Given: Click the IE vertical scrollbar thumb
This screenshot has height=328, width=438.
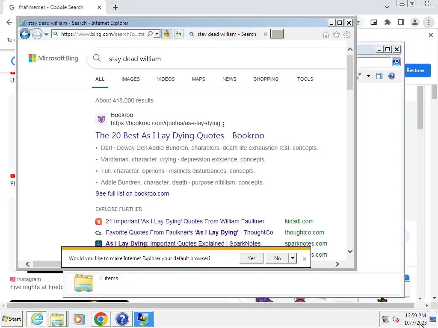Looking at the screenshot, I should (x=350, y=72).
